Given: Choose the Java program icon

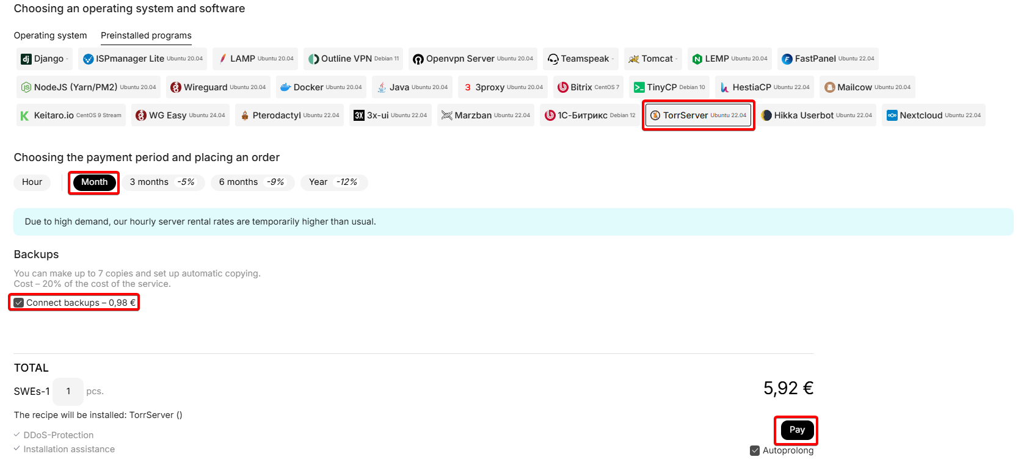Looking at the screenshot, I should [x=382, y=87].
